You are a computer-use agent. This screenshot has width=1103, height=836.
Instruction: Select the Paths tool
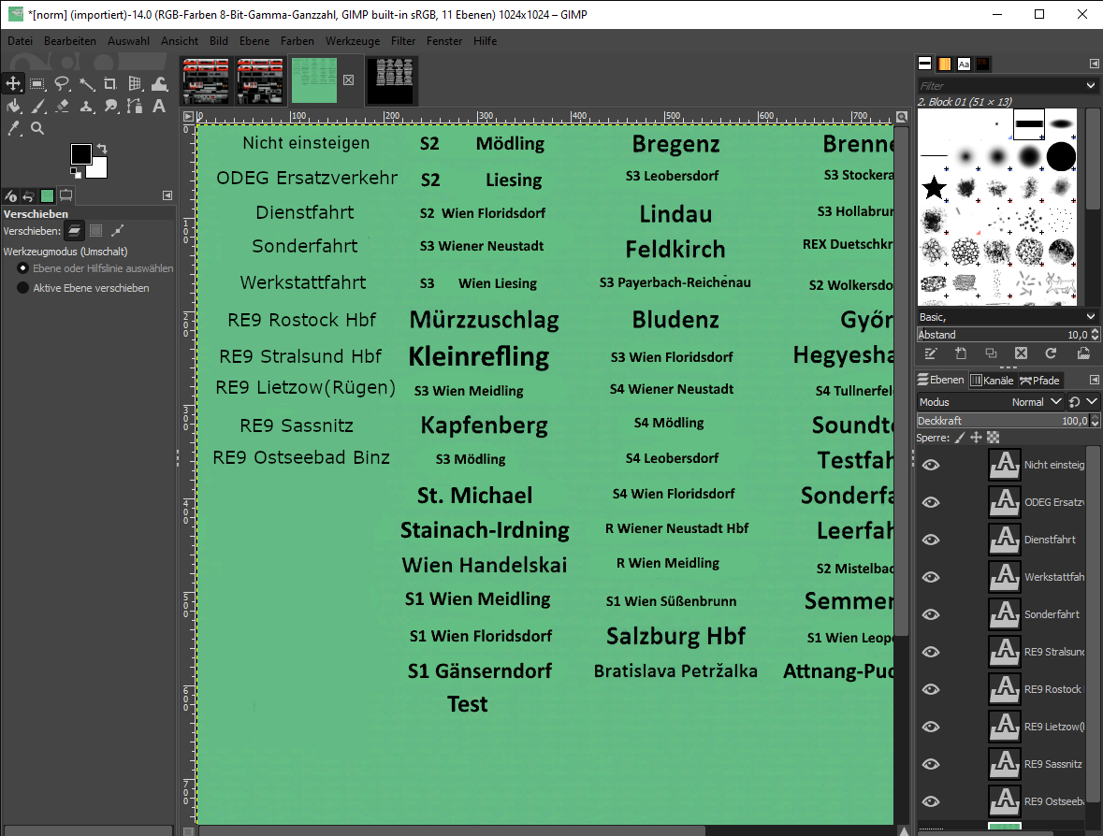135,107
